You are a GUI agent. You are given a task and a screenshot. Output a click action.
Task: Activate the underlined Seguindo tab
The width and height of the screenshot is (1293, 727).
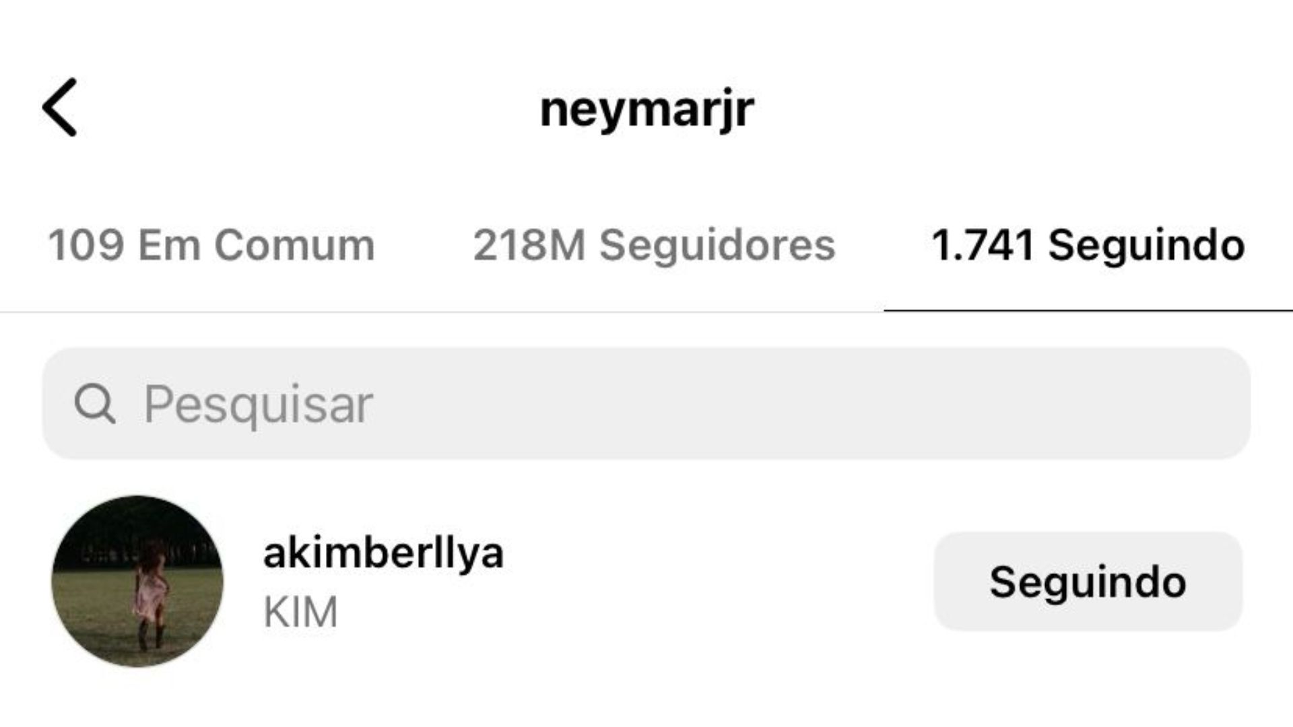click(x=1088, y=245)
